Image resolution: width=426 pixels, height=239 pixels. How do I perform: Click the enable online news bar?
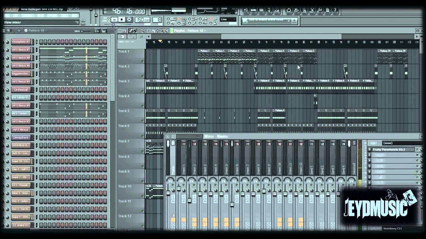(x=270, y=21)
